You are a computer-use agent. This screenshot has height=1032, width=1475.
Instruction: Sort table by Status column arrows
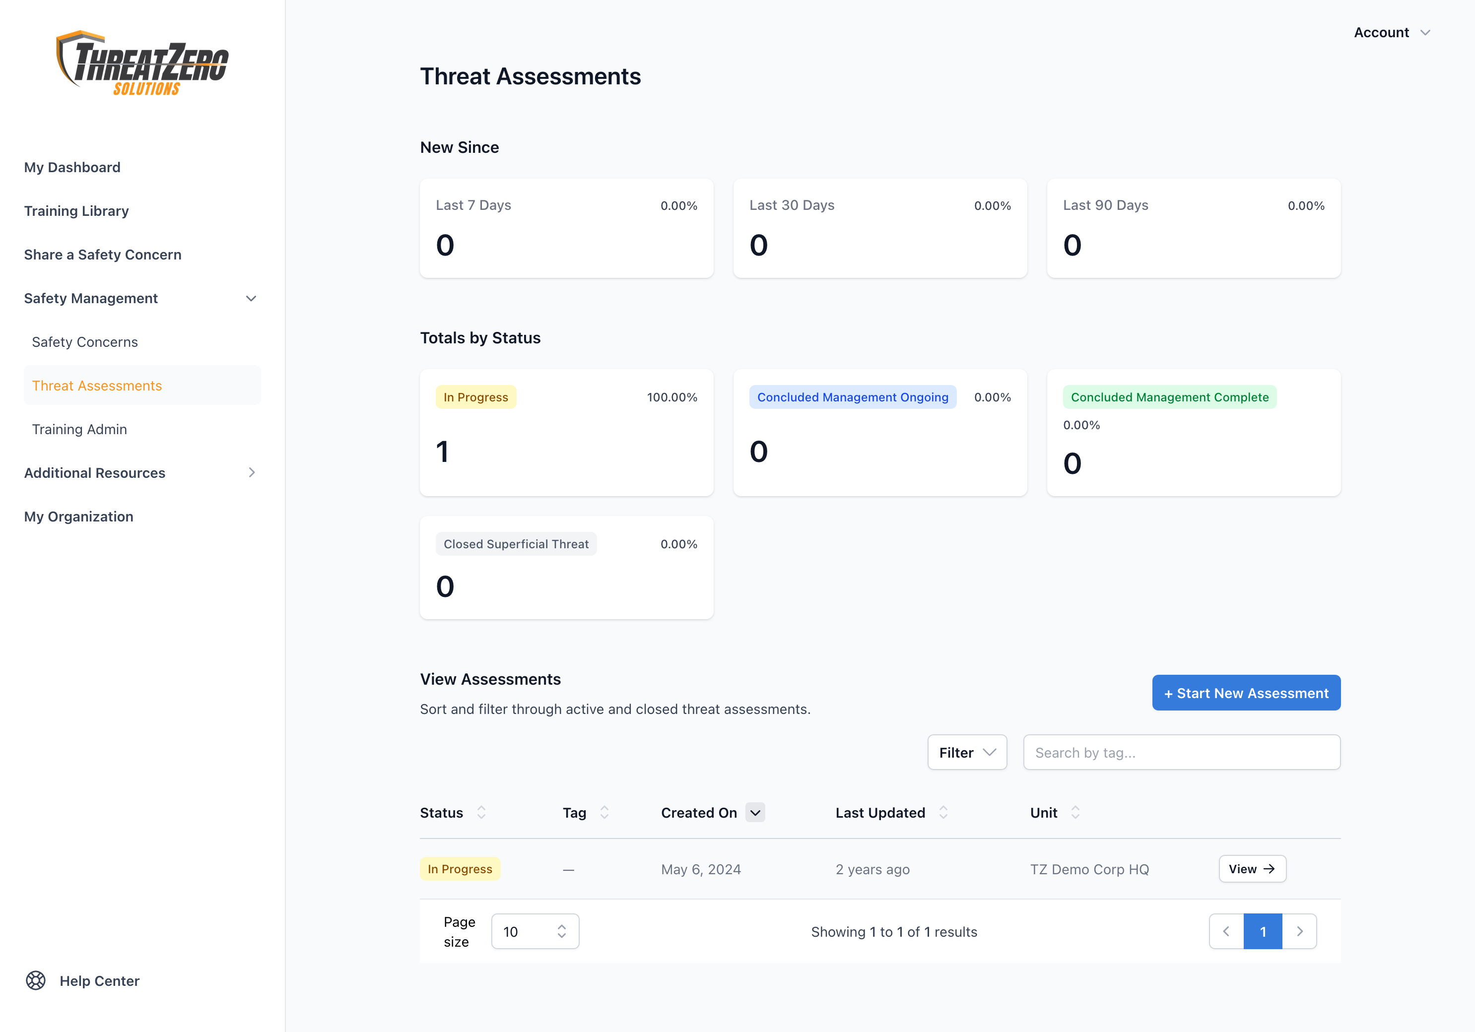(481, 812)
